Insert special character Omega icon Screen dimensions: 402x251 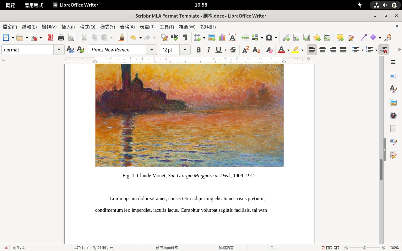point(269,38)
